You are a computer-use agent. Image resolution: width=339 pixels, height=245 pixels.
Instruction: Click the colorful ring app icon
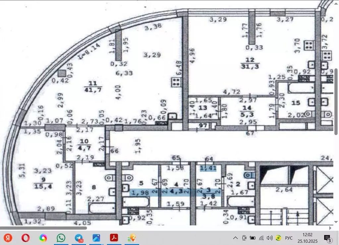pos(43,238)
